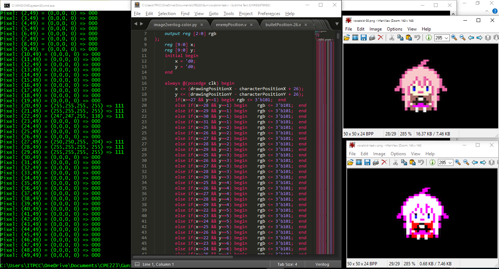Open Options menu in vocaloid-50.png window
This screenshot has width=499, height=269.
(x=395, y=29)
